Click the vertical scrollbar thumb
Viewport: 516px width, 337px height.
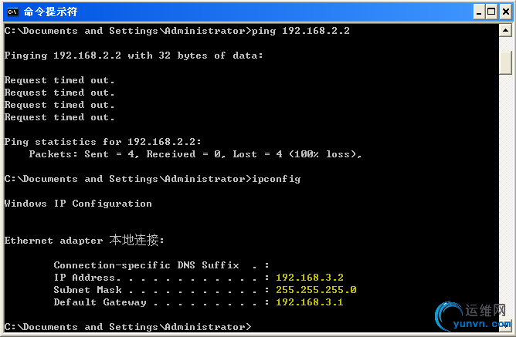tap(506, 62)
